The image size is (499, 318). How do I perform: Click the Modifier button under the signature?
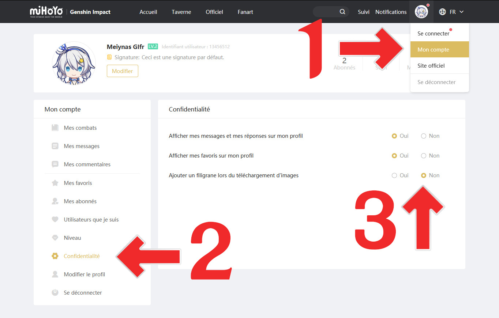[x=123, y=71]
